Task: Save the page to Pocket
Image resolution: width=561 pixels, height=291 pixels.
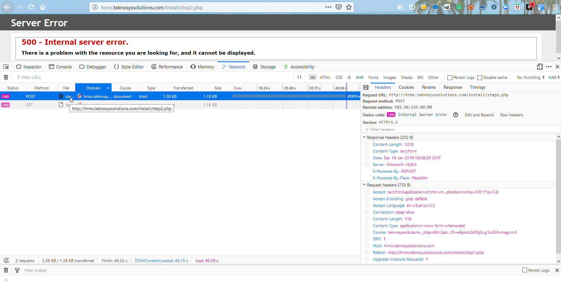Action: (339, 7)
